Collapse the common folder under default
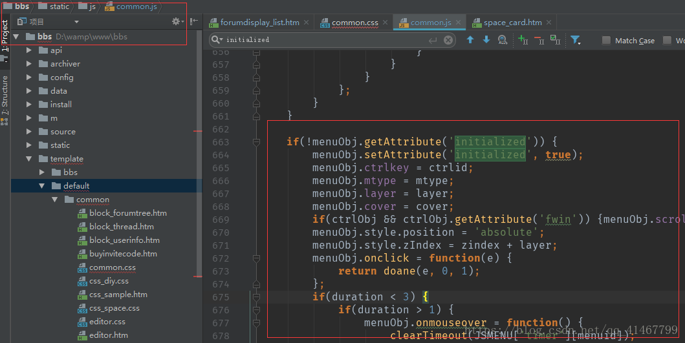 pos(54,200)
